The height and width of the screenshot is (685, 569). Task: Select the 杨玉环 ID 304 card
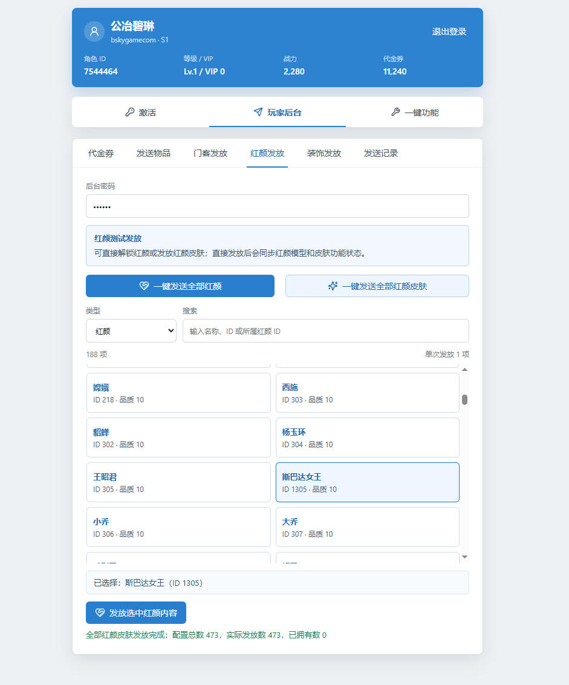point(367,438)
